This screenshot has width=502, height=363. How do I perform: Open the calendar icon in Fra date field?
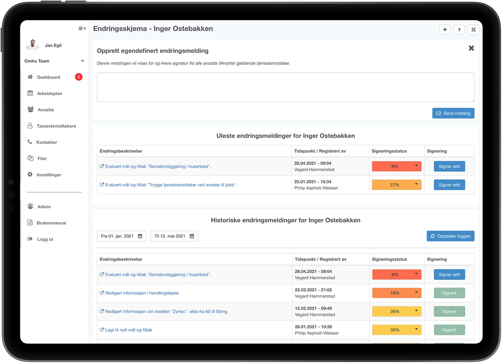click(140, 236)
